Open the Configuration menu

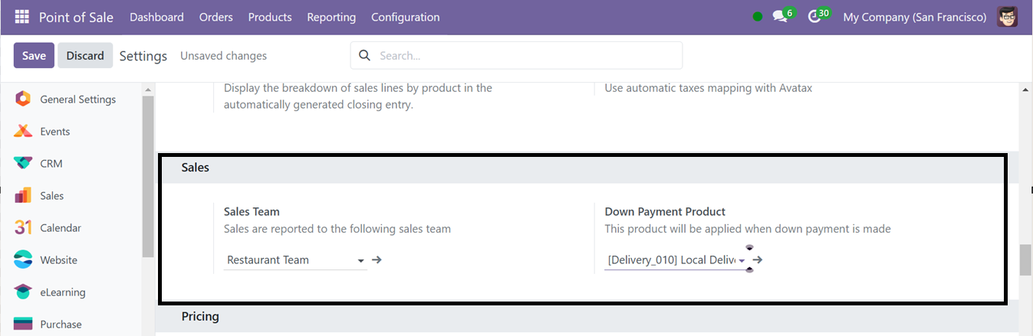coord(406,17)
